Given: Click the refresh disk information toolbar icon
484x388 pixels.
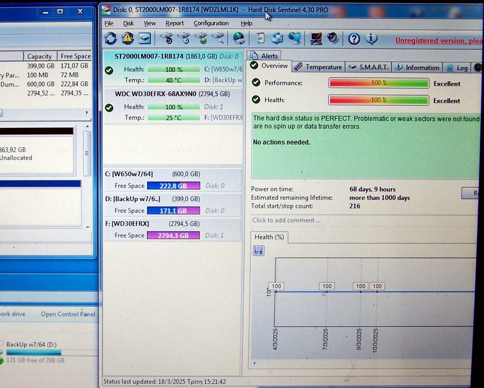Looking at the screenshot, I should click(x=111, y=38).
